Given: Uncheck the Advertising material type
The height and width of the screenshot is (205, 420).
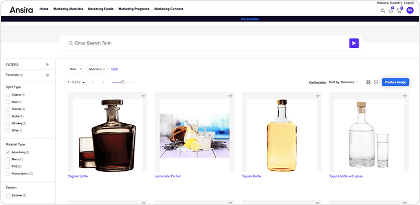Looking at the screenshot, I should (8, 152).
